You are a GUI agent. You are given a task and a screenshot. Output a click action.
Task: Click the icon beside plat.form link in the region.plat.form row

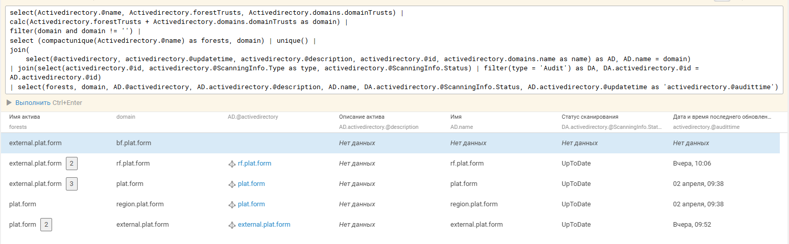[232, 204]
